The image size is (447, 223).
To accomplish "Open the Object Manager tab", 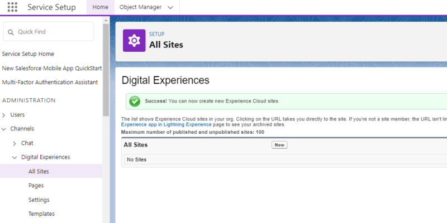I will coord(140,7).
